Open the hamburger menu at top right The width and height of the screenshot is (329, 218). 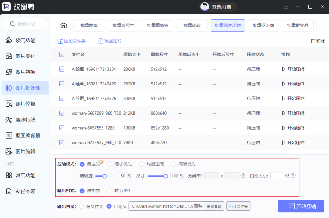(286, 7)
